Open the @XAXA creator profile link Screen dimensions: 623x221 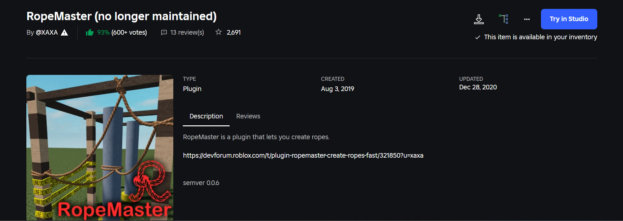[46, 32]
